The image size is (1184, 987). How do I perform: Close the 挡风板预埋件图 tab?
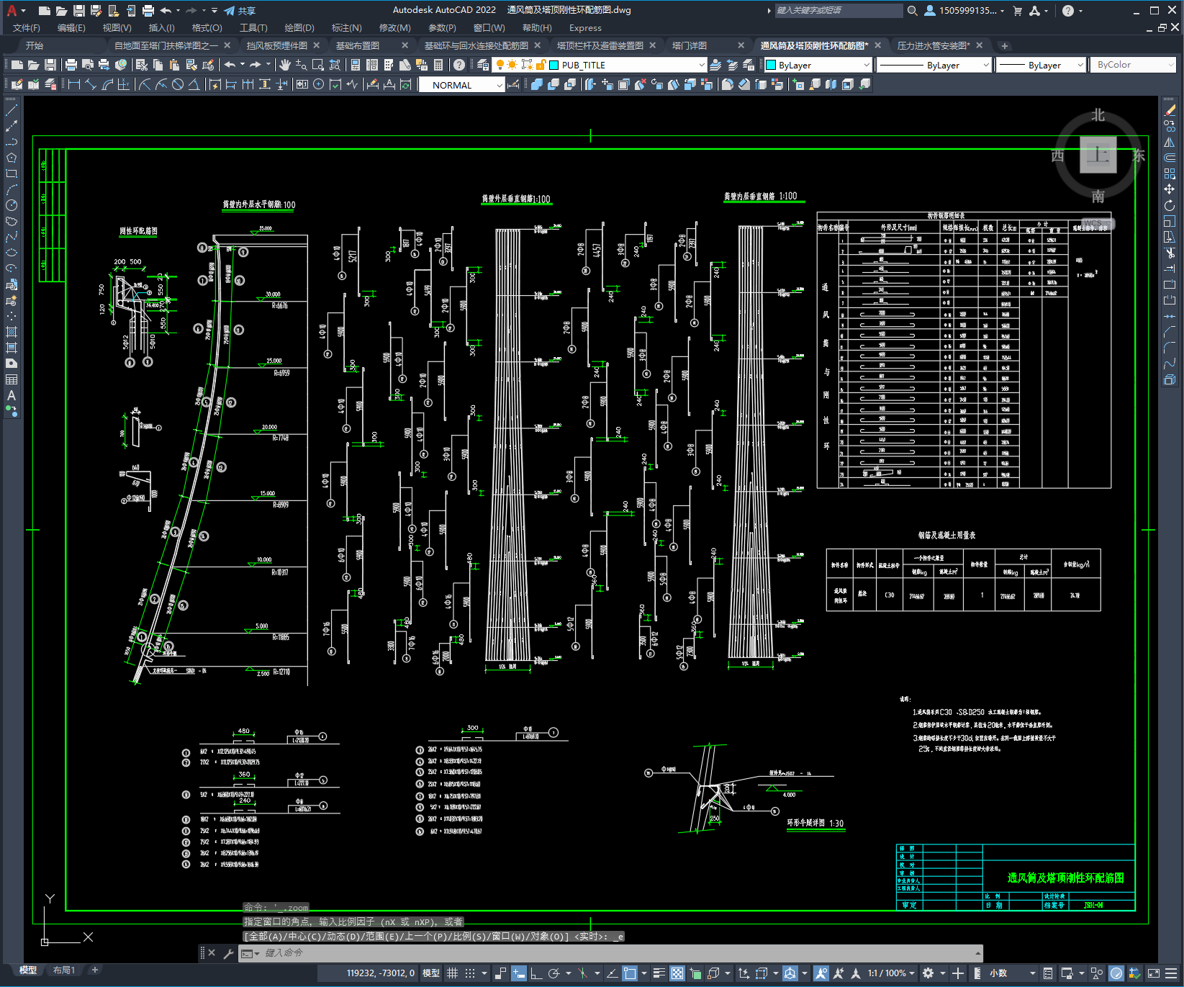click(316, 45)
